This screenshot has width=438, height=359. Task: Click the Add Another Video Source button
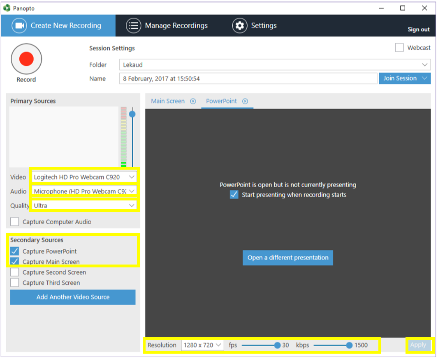73,297
